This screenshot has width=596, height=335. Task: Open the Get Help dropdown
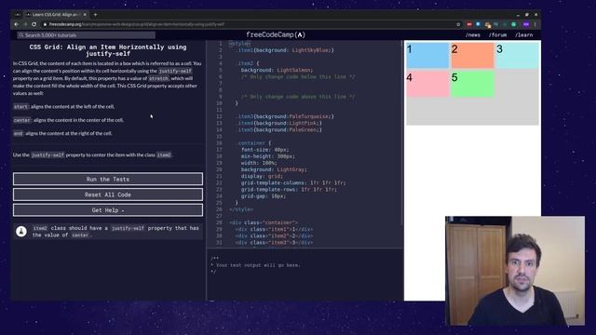click(108, 210)
